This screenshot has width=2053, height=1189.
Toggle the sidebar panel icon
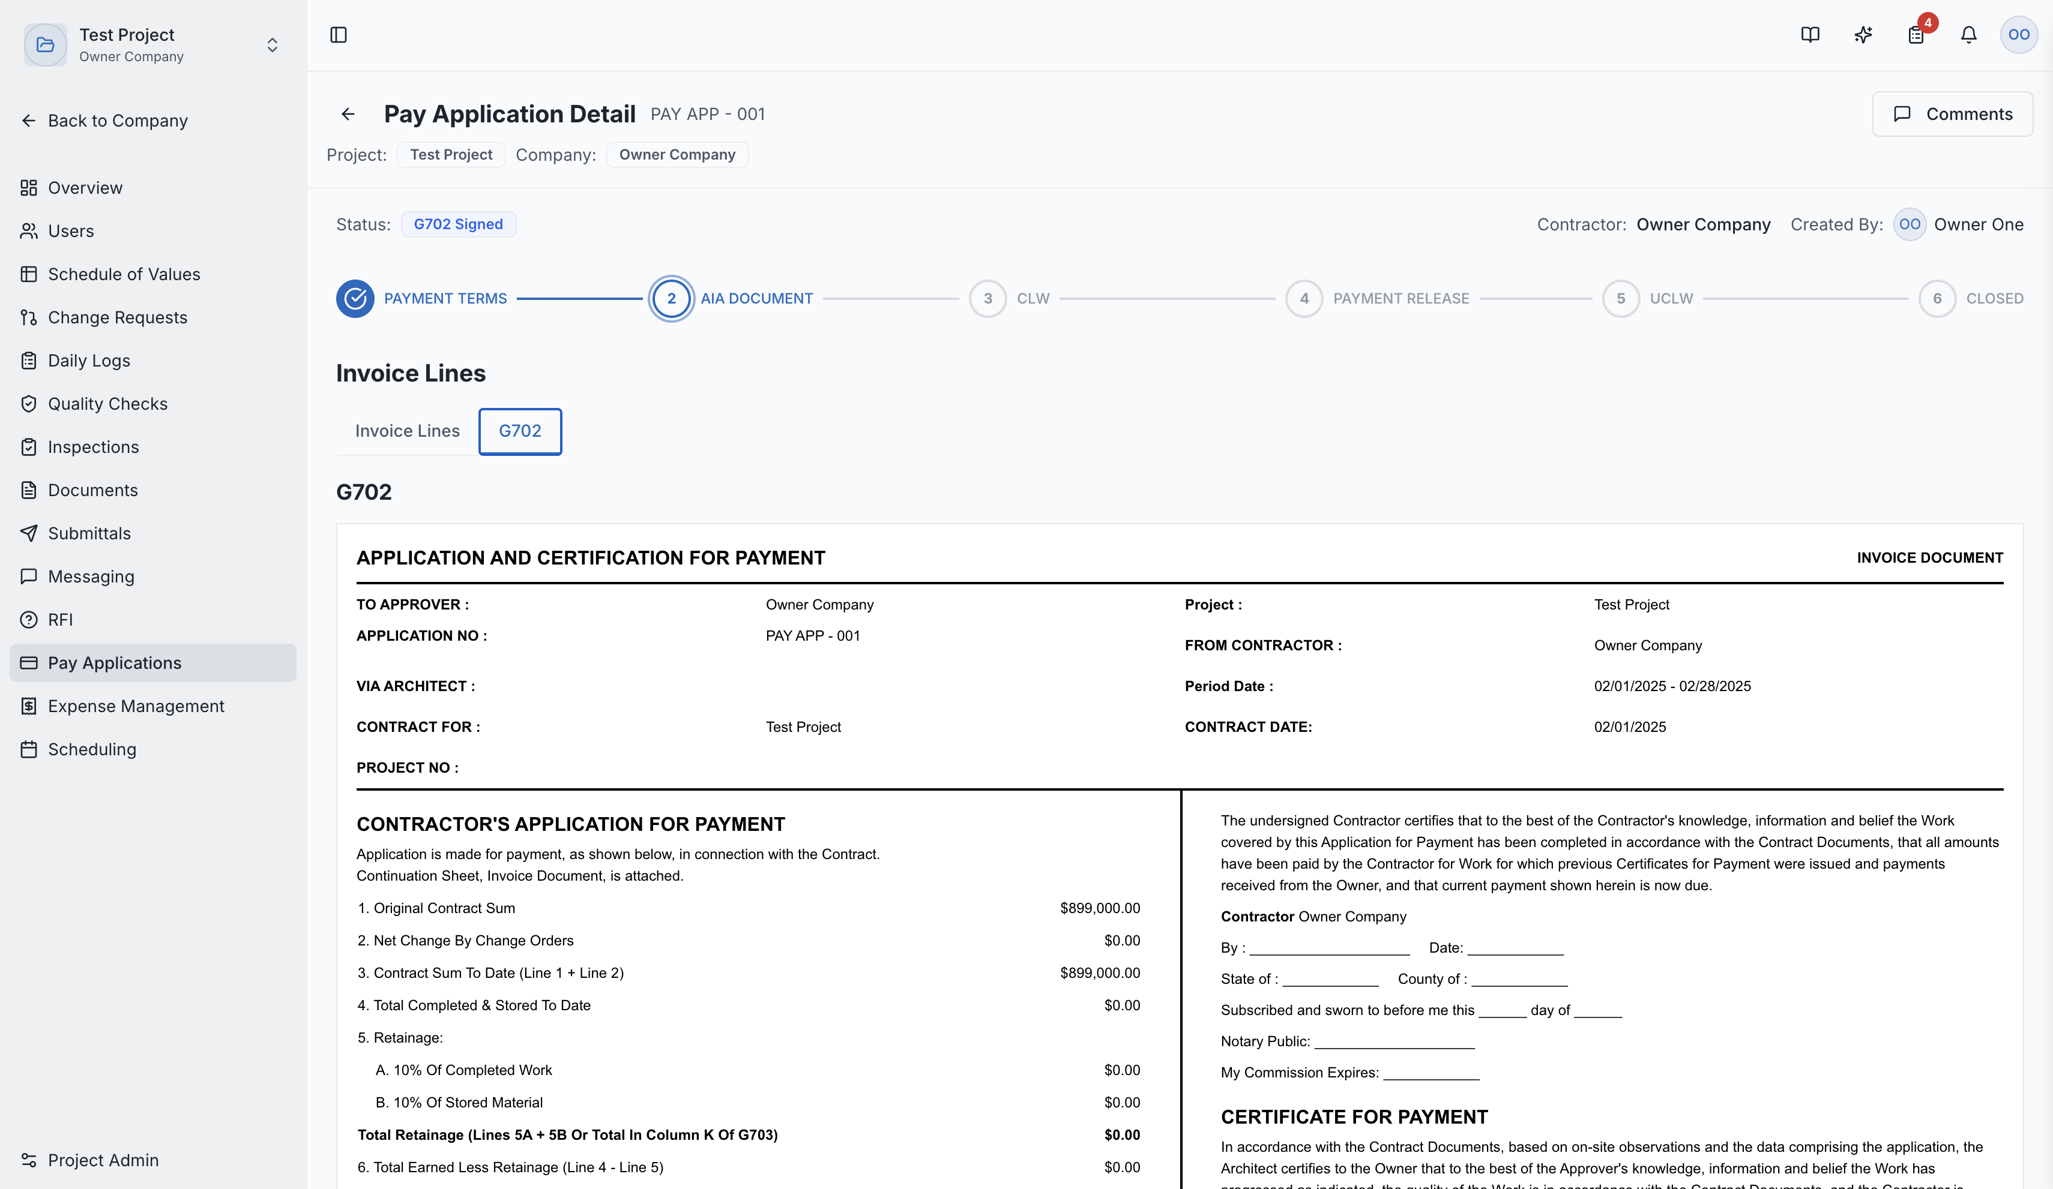click(x=338, y=35)
